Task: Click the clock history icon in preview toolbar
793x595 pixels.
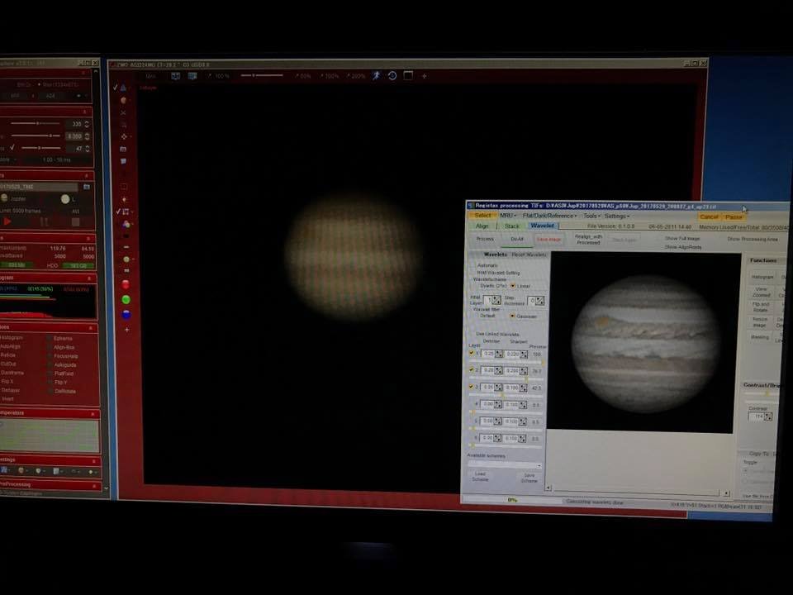Action: point(392,75)
